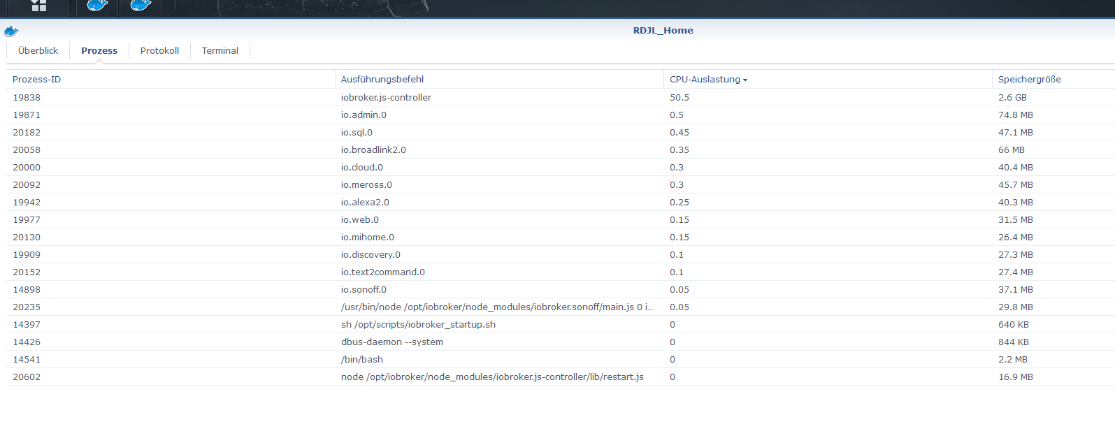
Task: Select the io.alexa2.0 process
Action: pos(365,203)
